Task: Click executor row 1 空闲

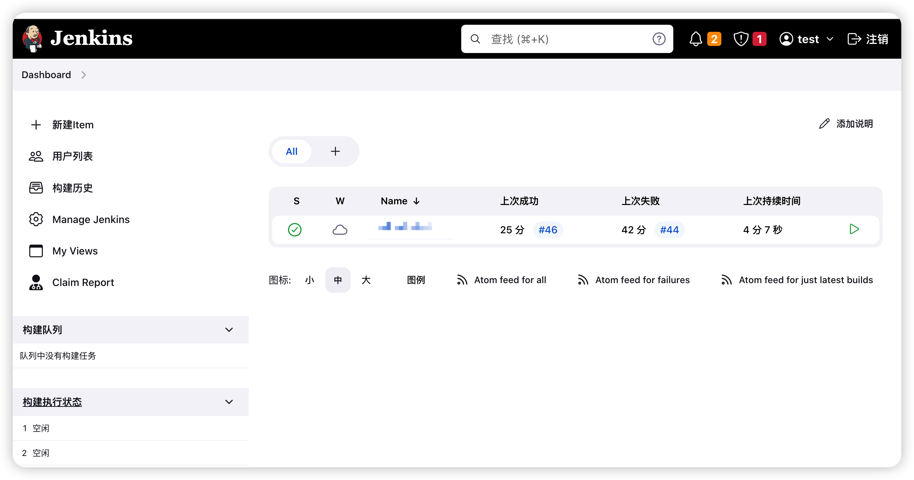Action: (x=130, y=428)
